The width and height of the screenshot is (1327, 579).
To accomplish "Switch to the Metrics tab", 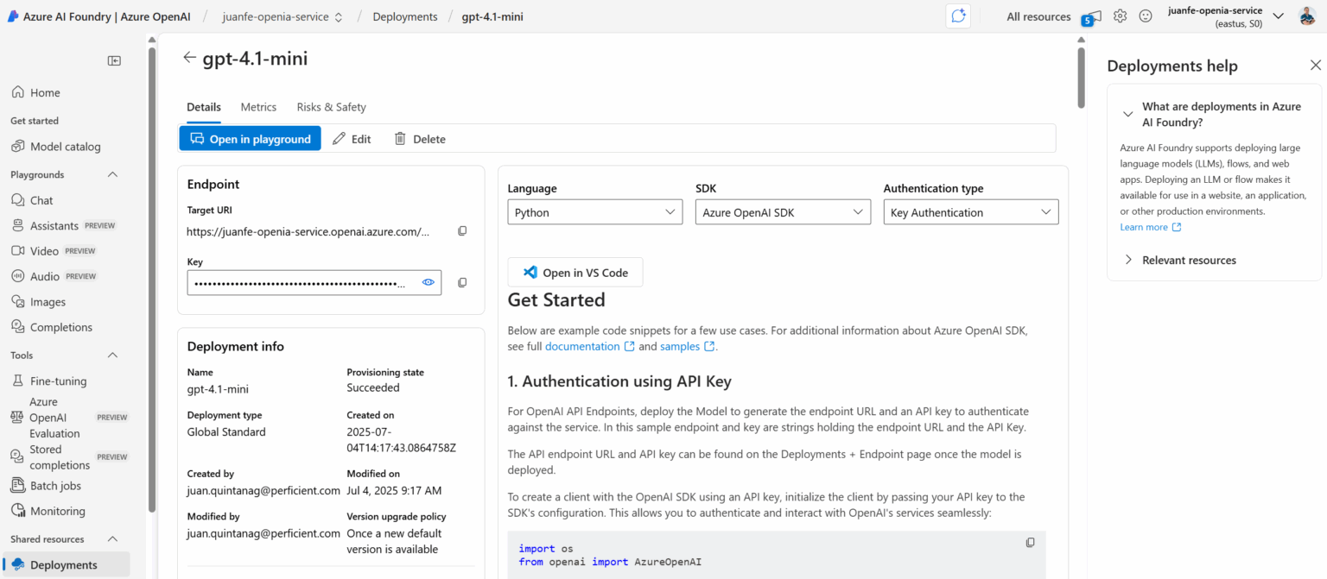I will point(258,106).
